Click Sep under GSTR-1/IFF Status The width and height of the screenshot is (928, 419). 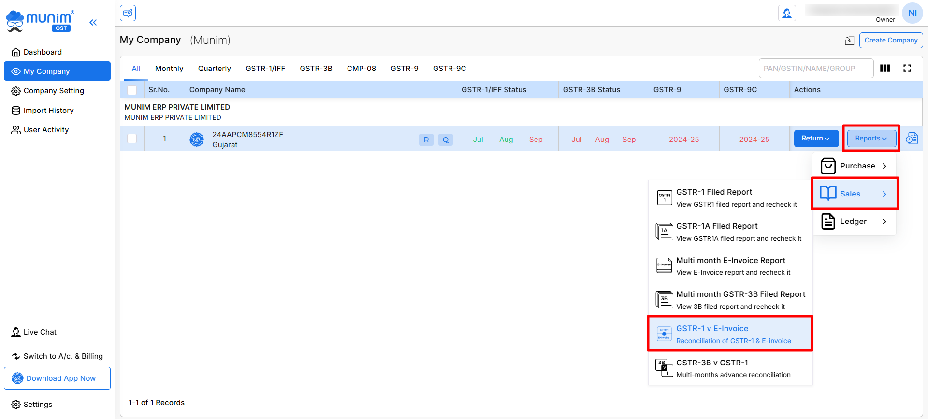tap(536, 140)
